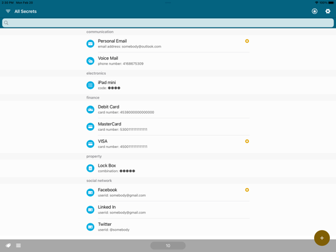Screen dimensions: 336x252
Task: Open the Facebook entry
Action: (x=168, y=192)
